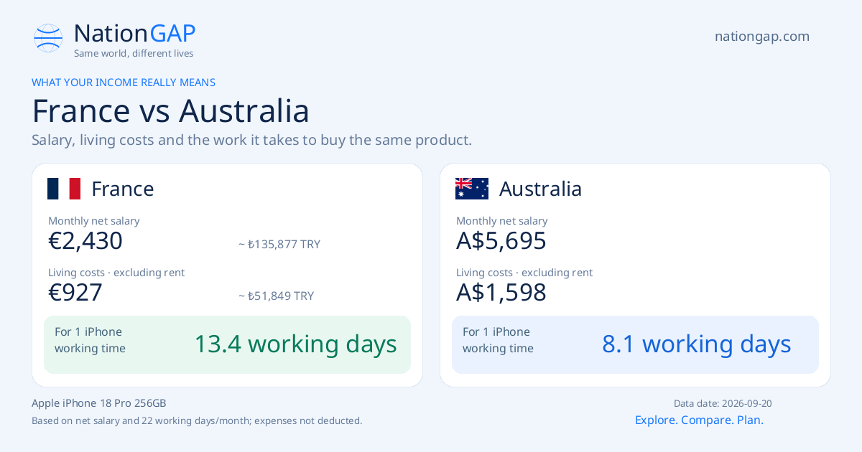This screenshot has height=452, width=862.
Task: Click the Australia flag icon
Action: click(472, 189)
